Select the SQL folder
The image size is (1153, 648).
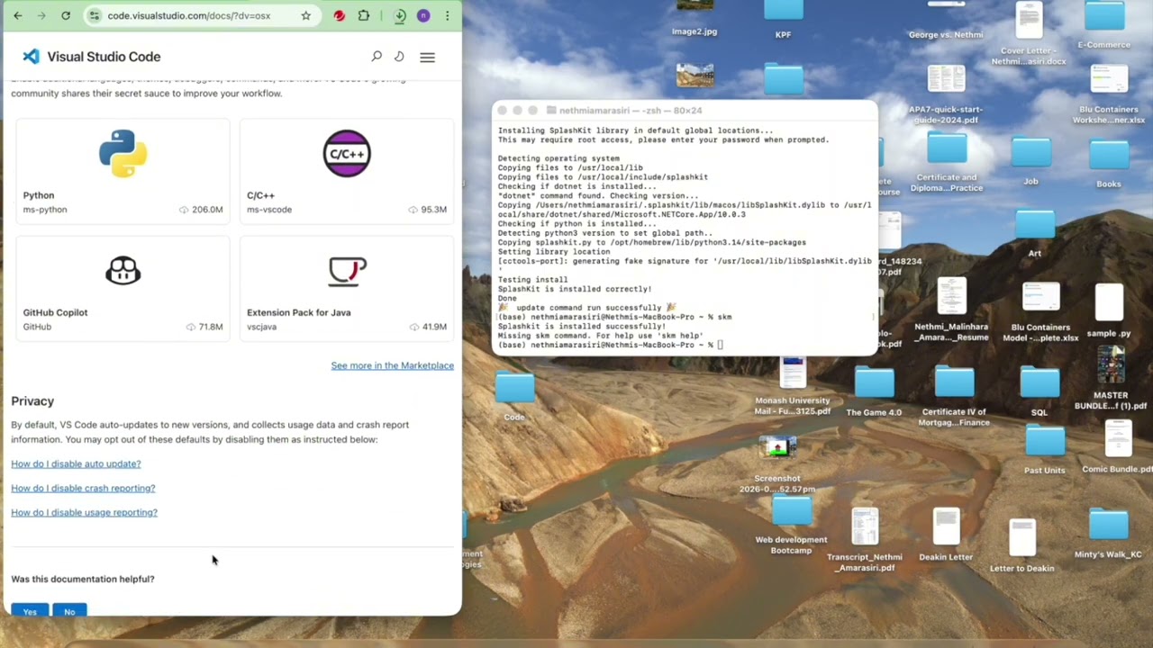pos(1040,392)
